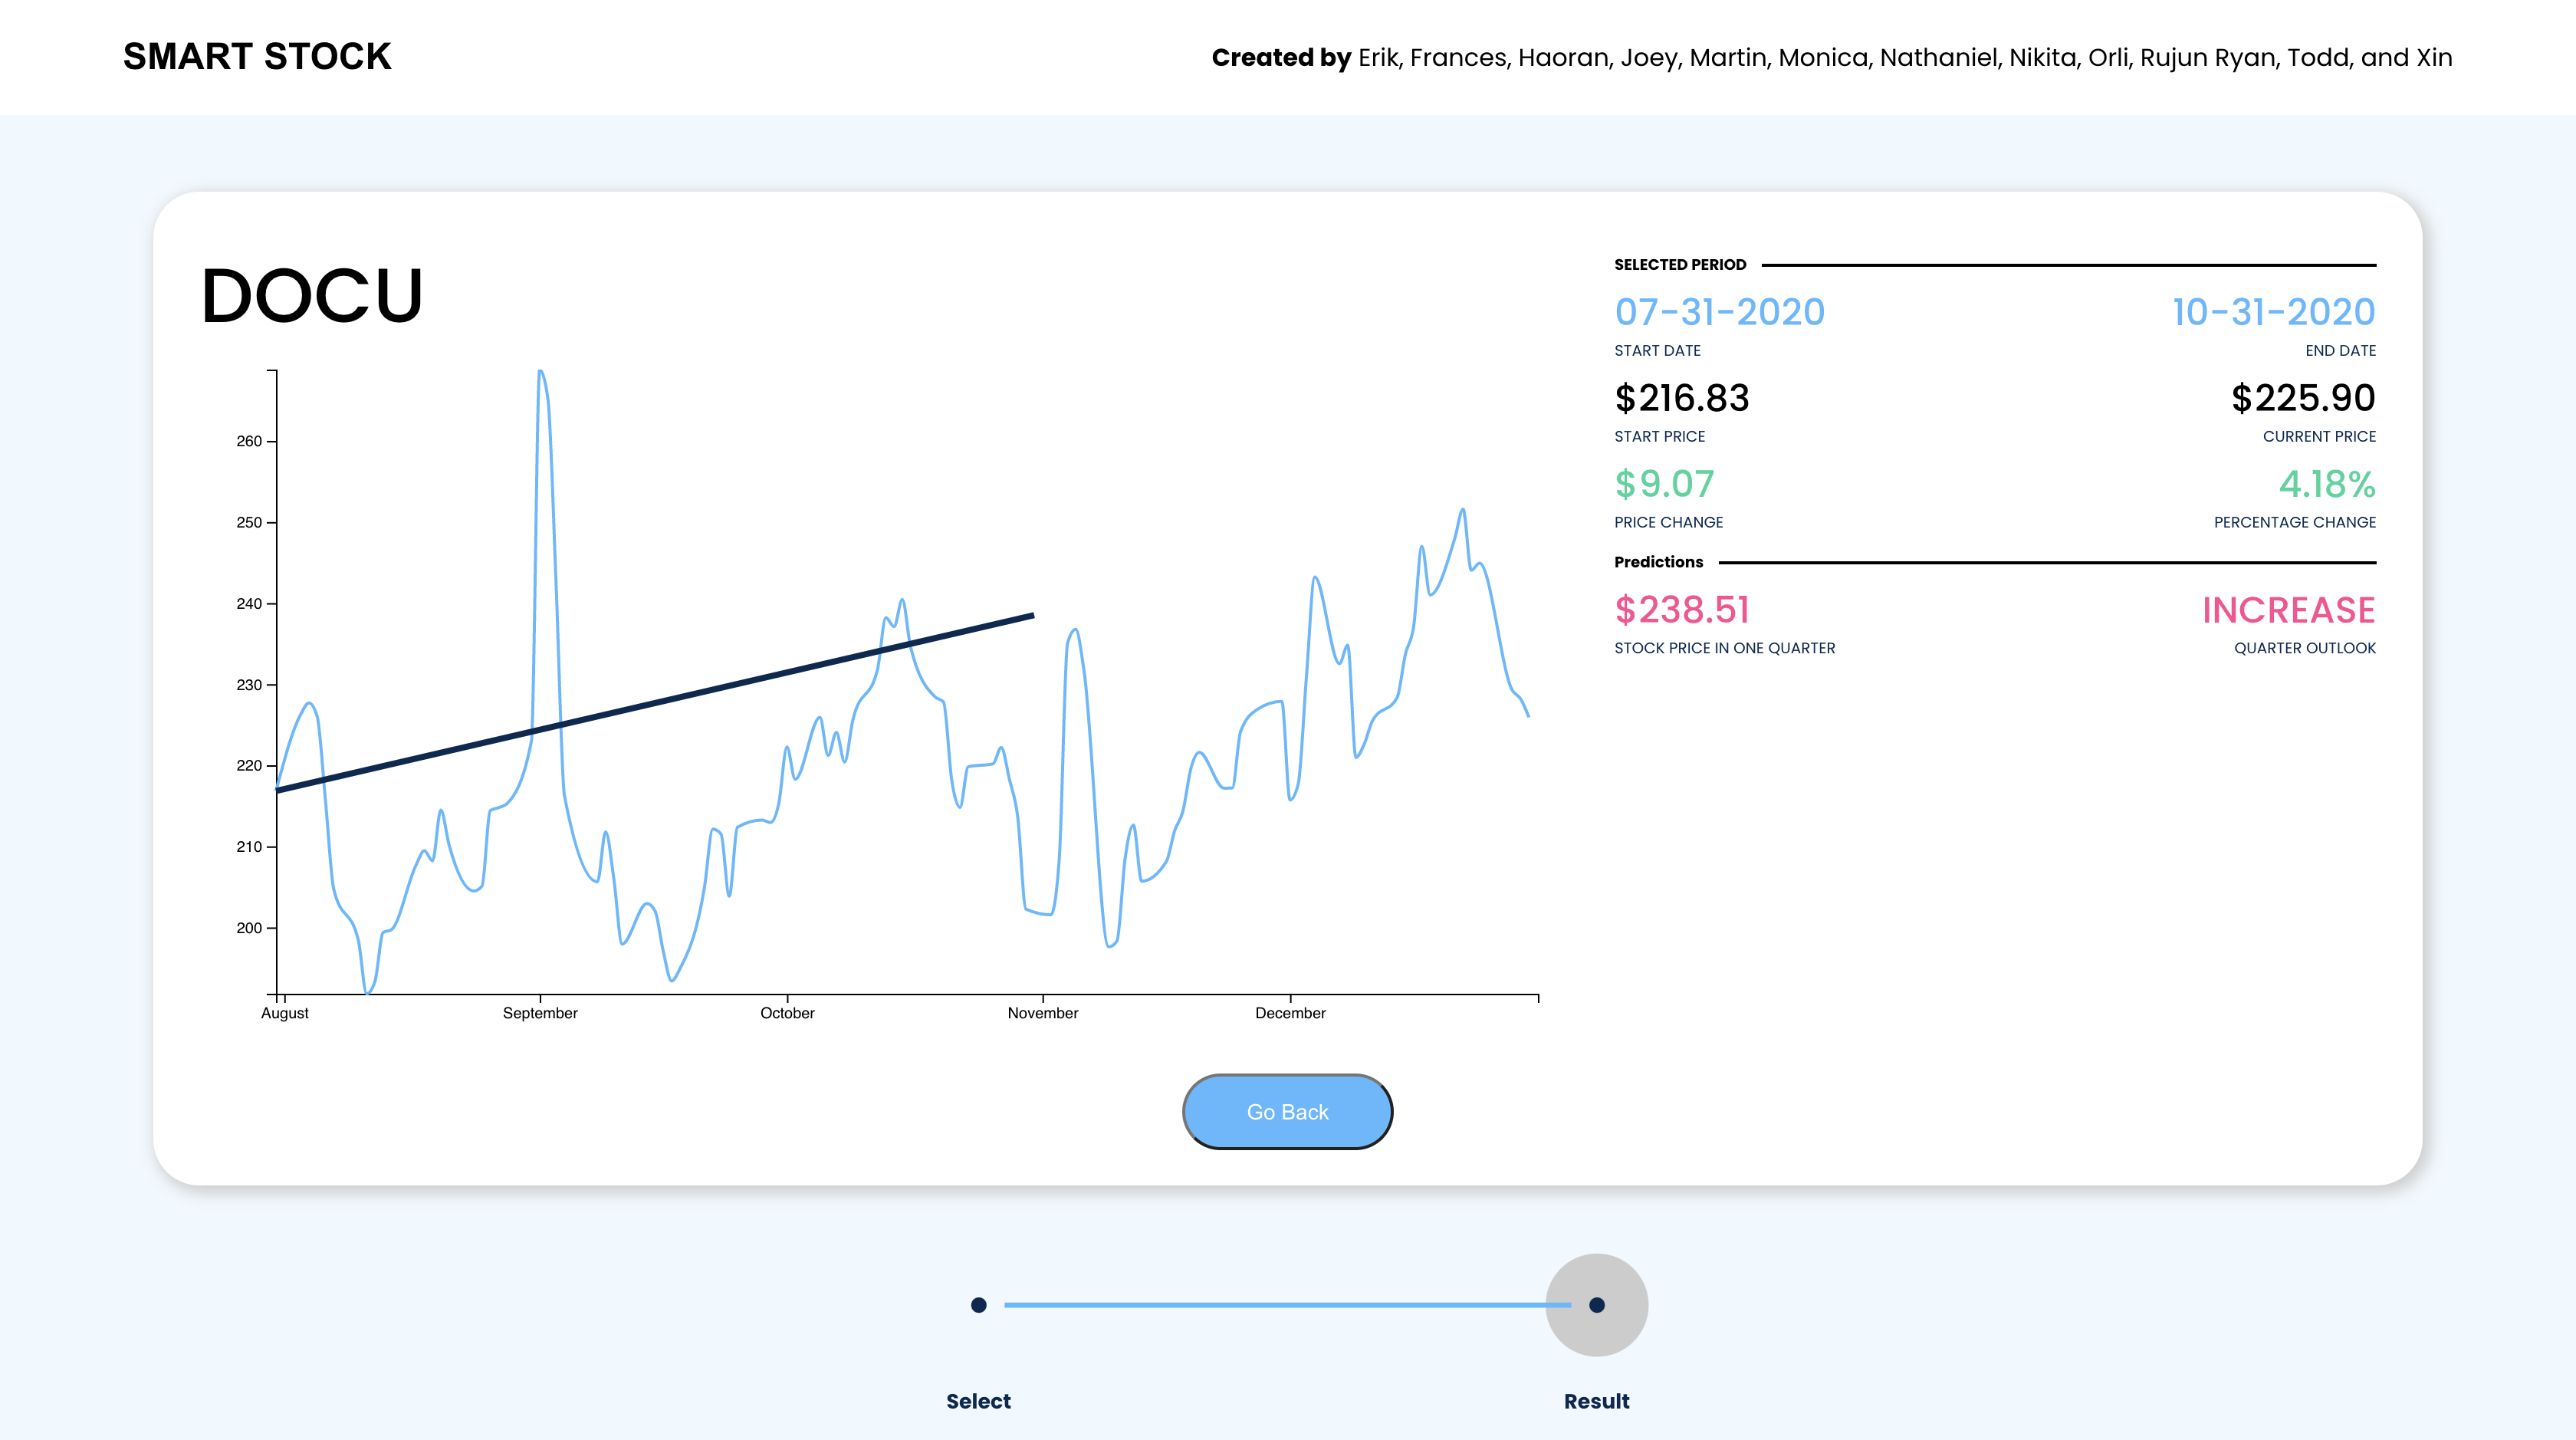
Task: Open the SMART STOCK logo title
Action: pyautogui.click(x=257, y=57)
